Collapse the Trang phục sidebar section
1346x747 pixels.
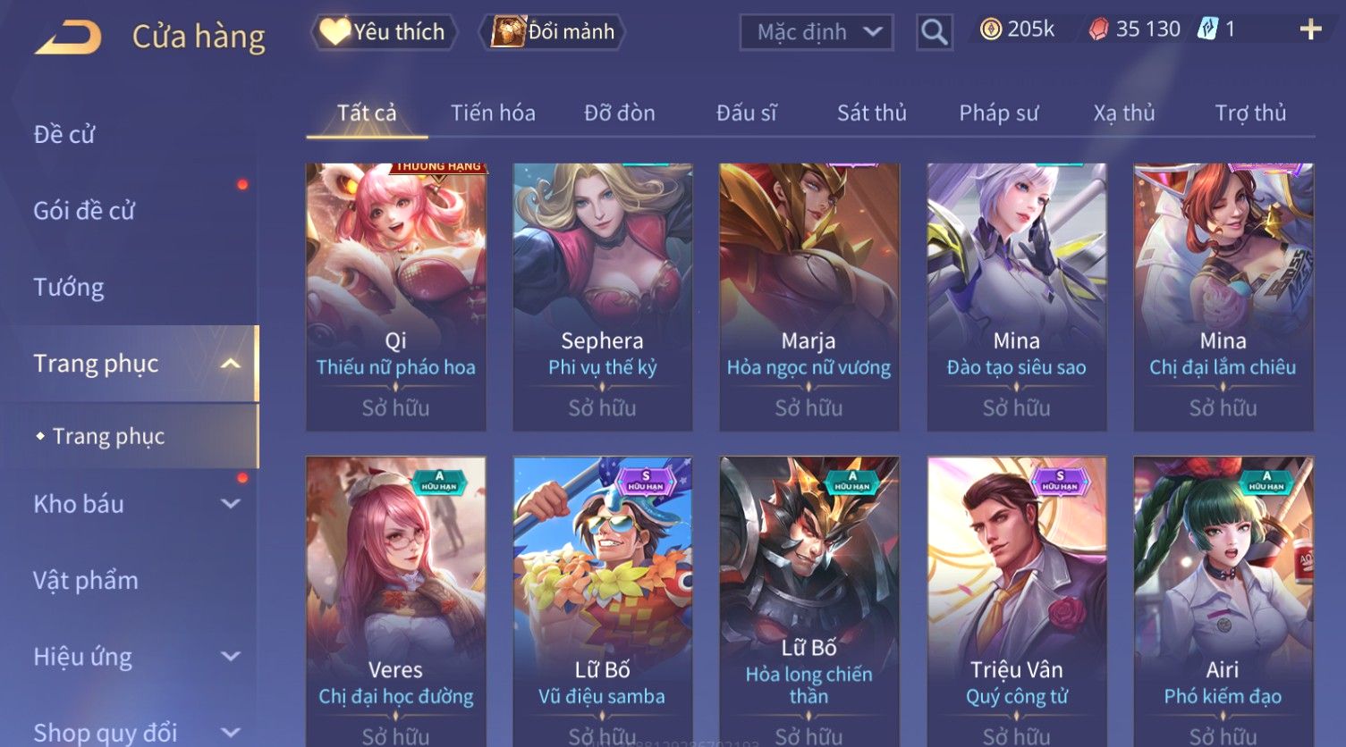pyautogui.click(x=231, y=364)
